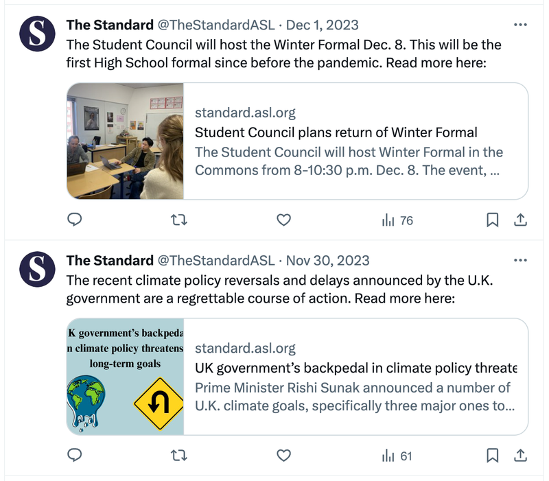Viewport: 549px width, 481px height.
Task: Click the climate policy illustration thumbnail
Action: [126, 377]
